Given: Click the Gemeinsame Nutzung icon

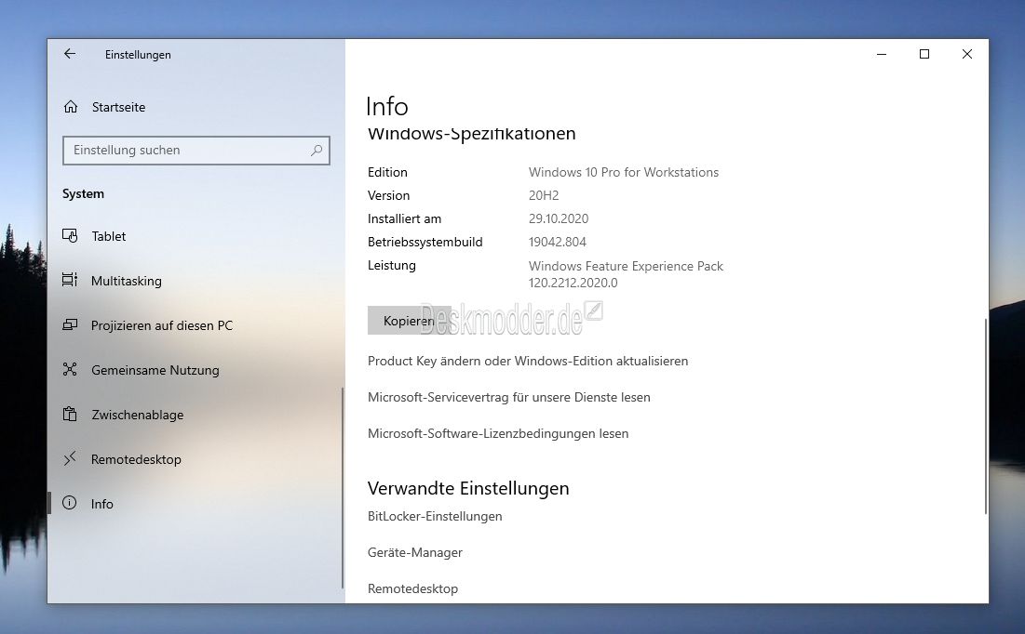Looking at the screenshot, I should tap(70, 370).
